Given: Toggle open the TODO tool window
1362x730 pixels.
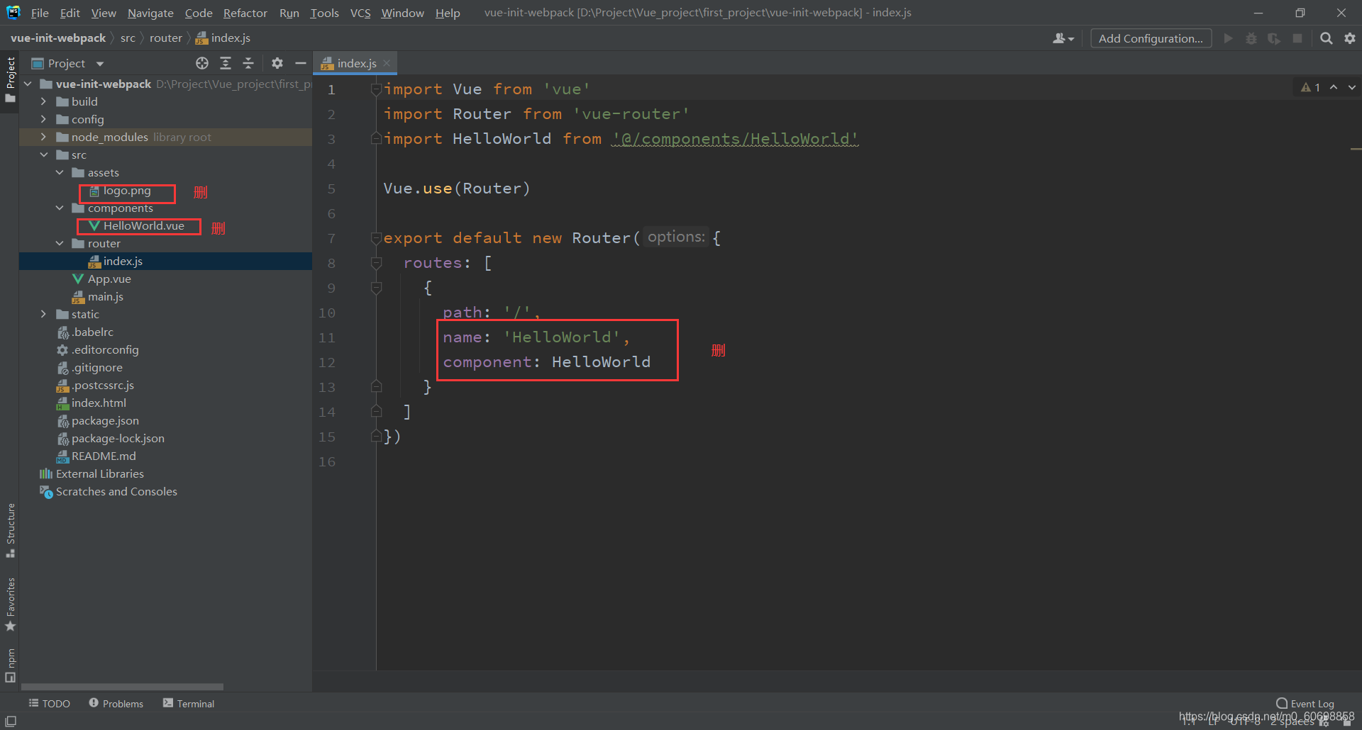Looking at the screenshot, I should (50, 703).
